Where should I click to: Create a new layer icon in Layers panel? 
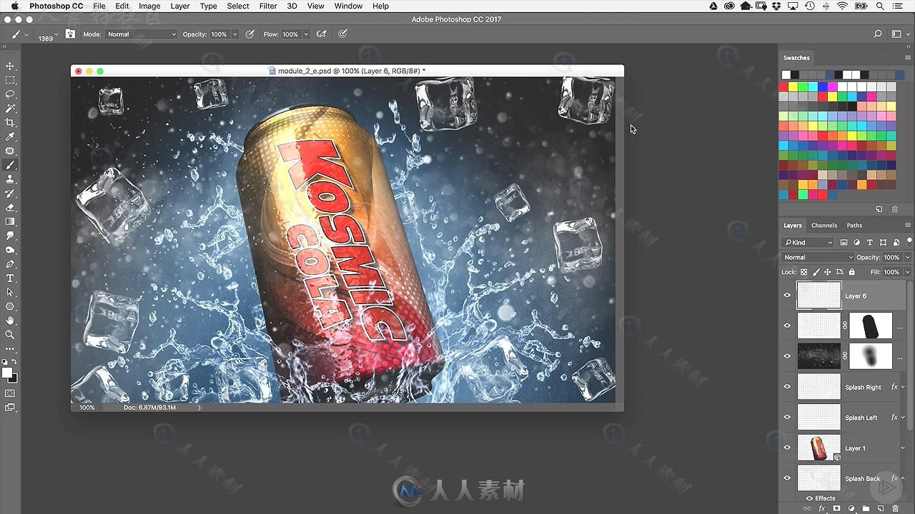[x=881, y=508]
